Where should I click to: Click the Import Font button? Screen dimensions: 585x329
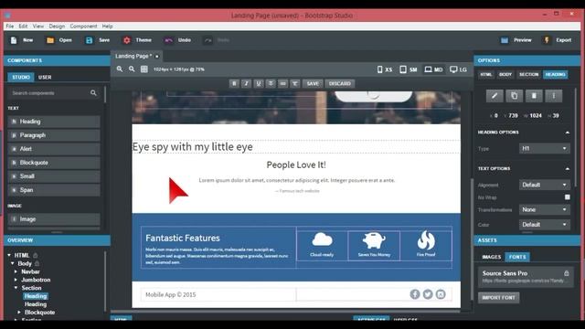tap(498, 298)
